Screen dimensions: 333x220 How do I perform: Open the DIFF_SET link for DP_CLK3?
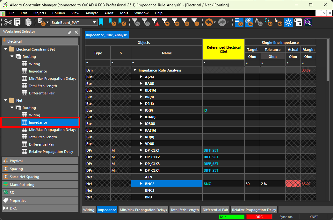pos(211,164)
